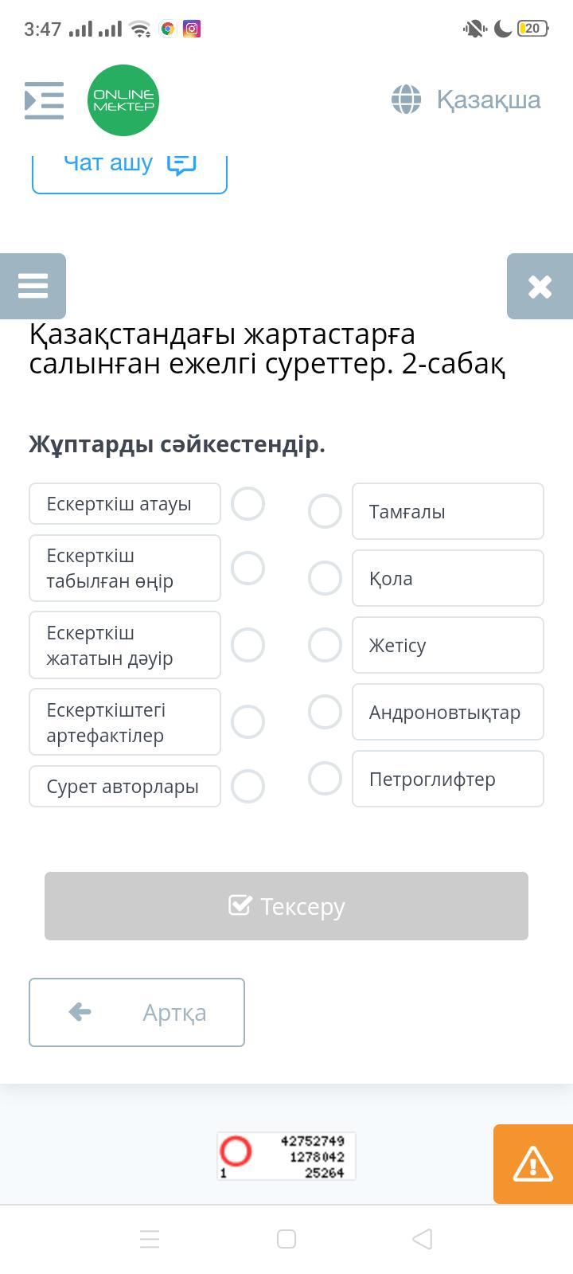Select the radio beside Тамғалы

(x=325, y=511)
